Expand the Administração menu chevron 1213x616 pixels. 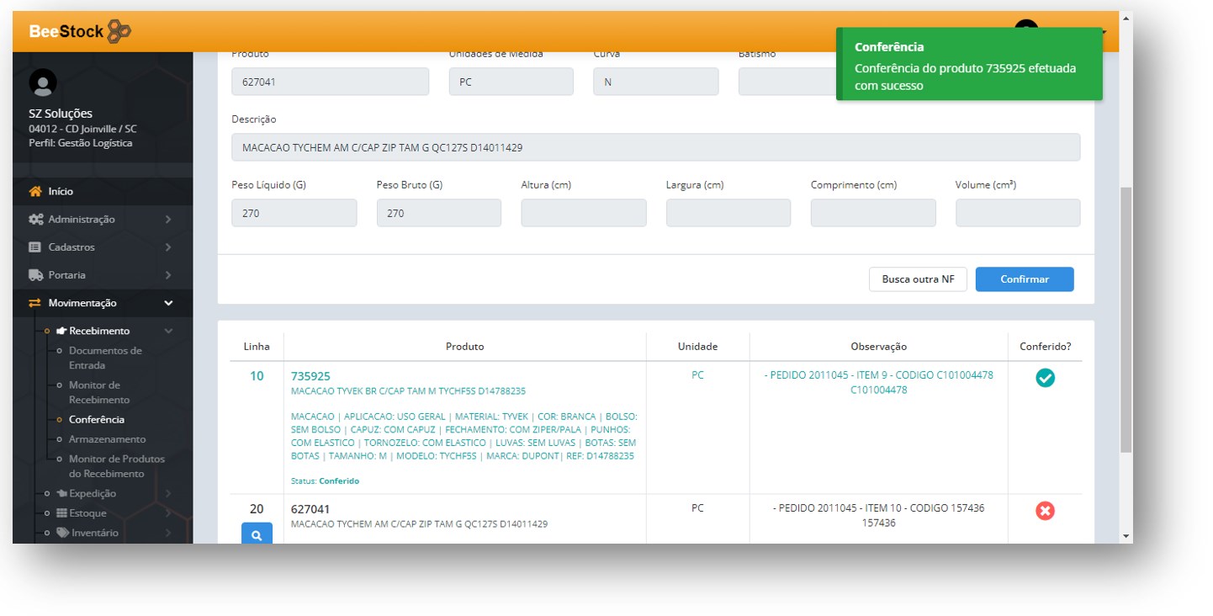pyautogui.click(x=168, y=220)
